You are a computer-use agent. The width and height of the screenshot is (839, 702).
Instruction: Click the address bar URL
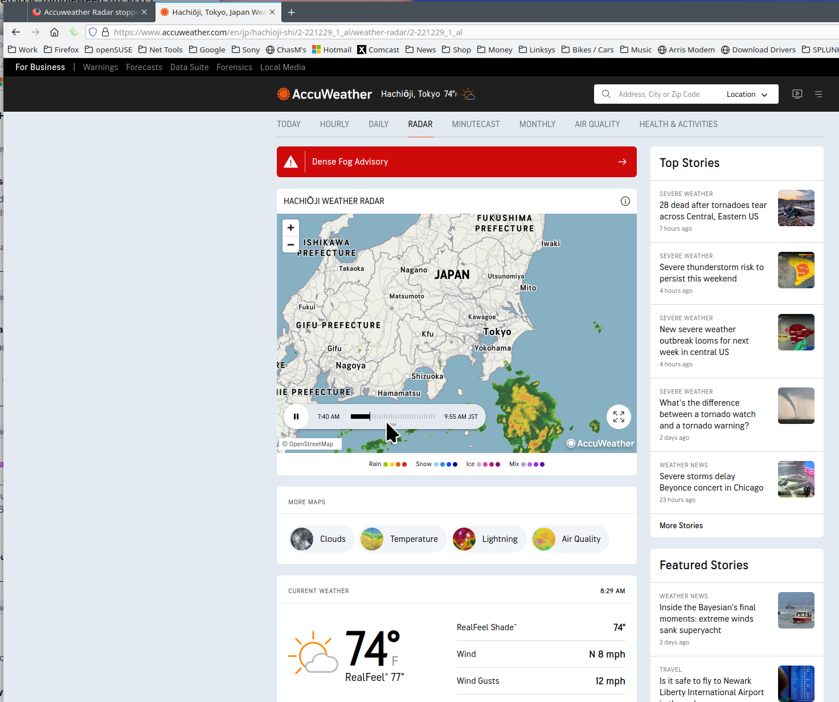point(288,32)
